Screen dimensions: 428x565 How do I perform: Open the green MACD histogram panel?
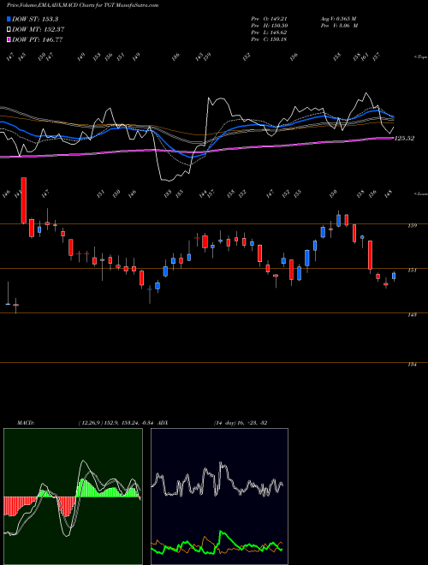tap(73, 497)
